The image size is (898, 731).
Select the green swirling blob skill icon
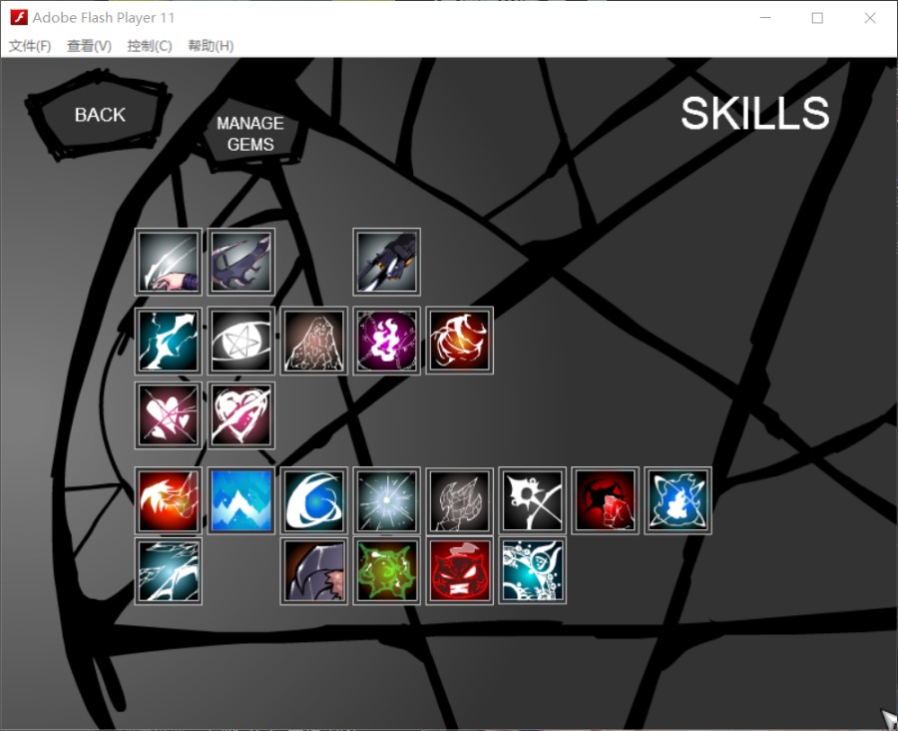pyautogui.click(x=387, y=571)
